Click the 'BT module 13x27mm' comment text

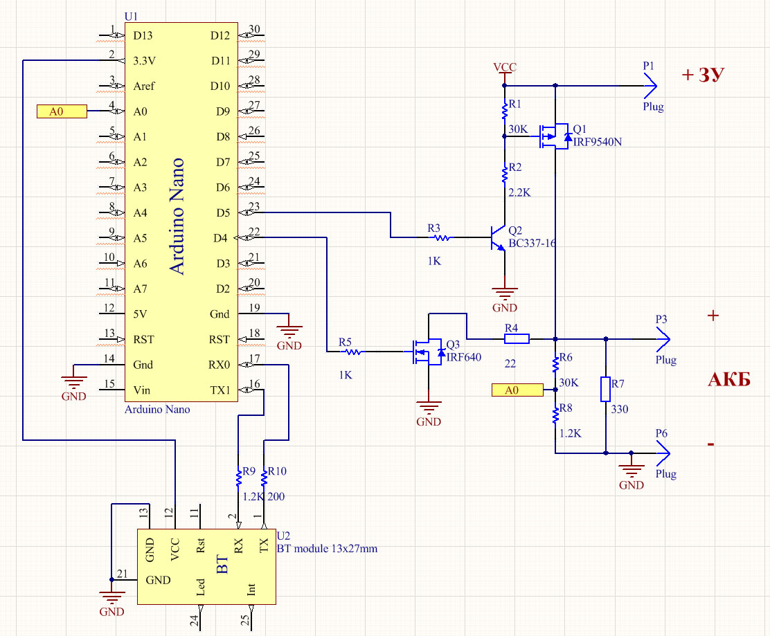pyautogui.click(x=327, y=548)
